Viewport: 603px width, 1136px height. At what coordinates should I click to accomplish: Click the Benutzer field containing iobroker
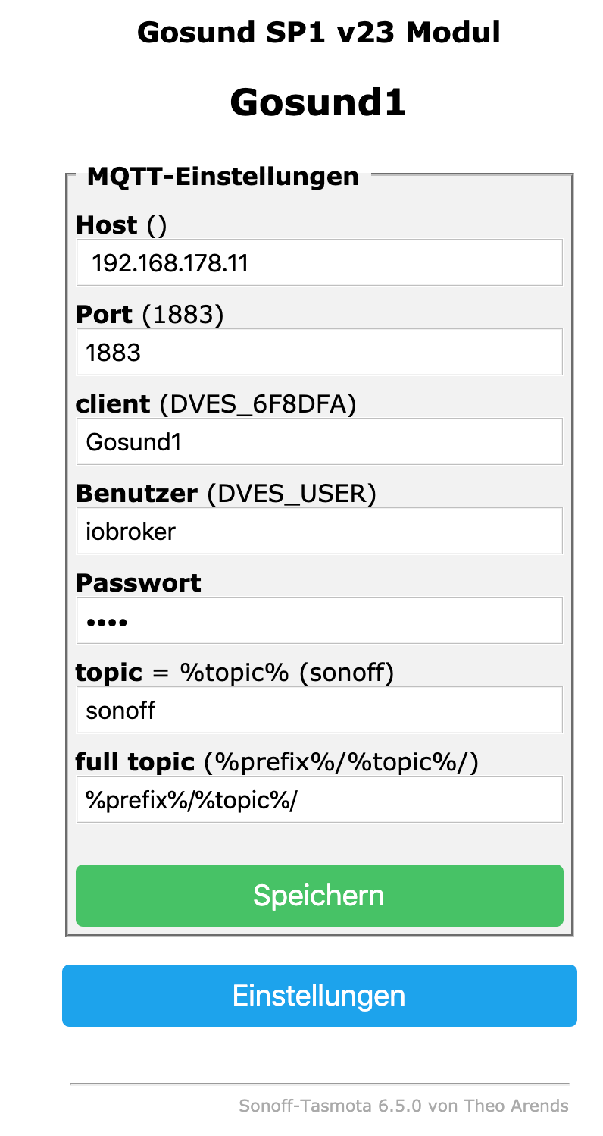click(x=319, y=532)
